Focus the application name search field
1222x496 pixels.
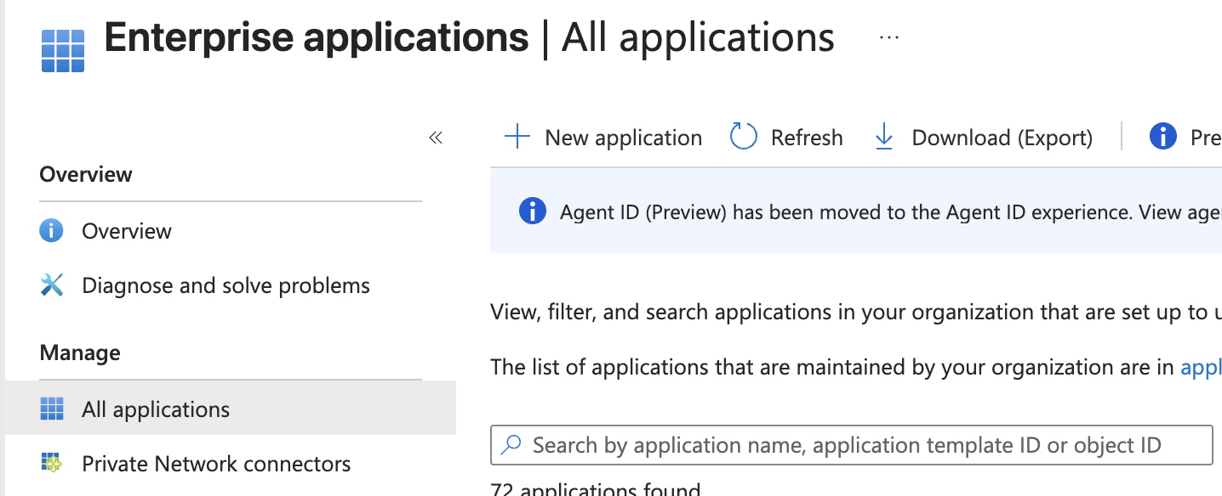tap(851, 445)
